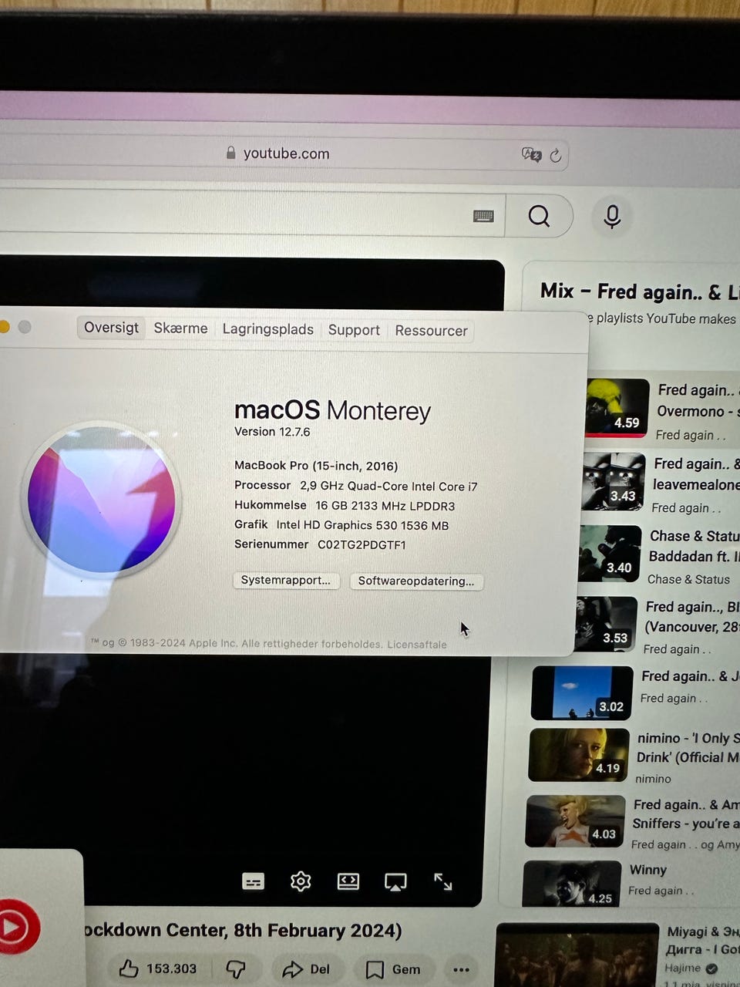The image size is (740, 987).
Task: Click the AirPlay icon in player
Action: 395,882
